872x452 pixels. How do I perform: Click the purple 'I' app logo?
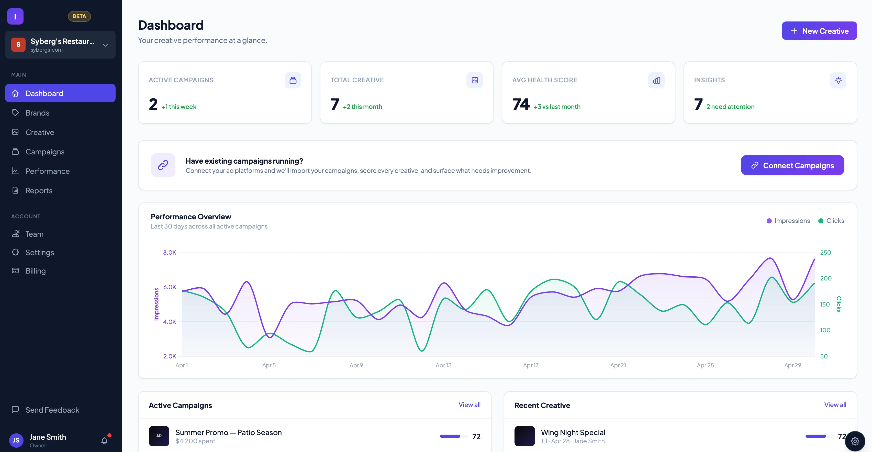(15, 16)
